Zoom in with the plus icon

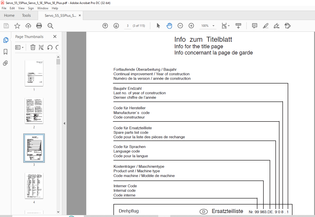(x=191, y=26)
